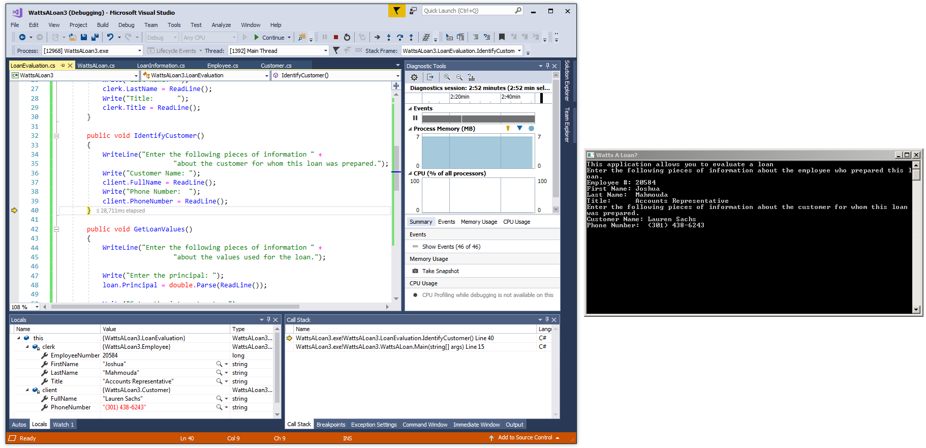Viewport: 926px width, 448px height.
Task: Close the LoanEvaluation.cs tab
Action: click(71, 66)
